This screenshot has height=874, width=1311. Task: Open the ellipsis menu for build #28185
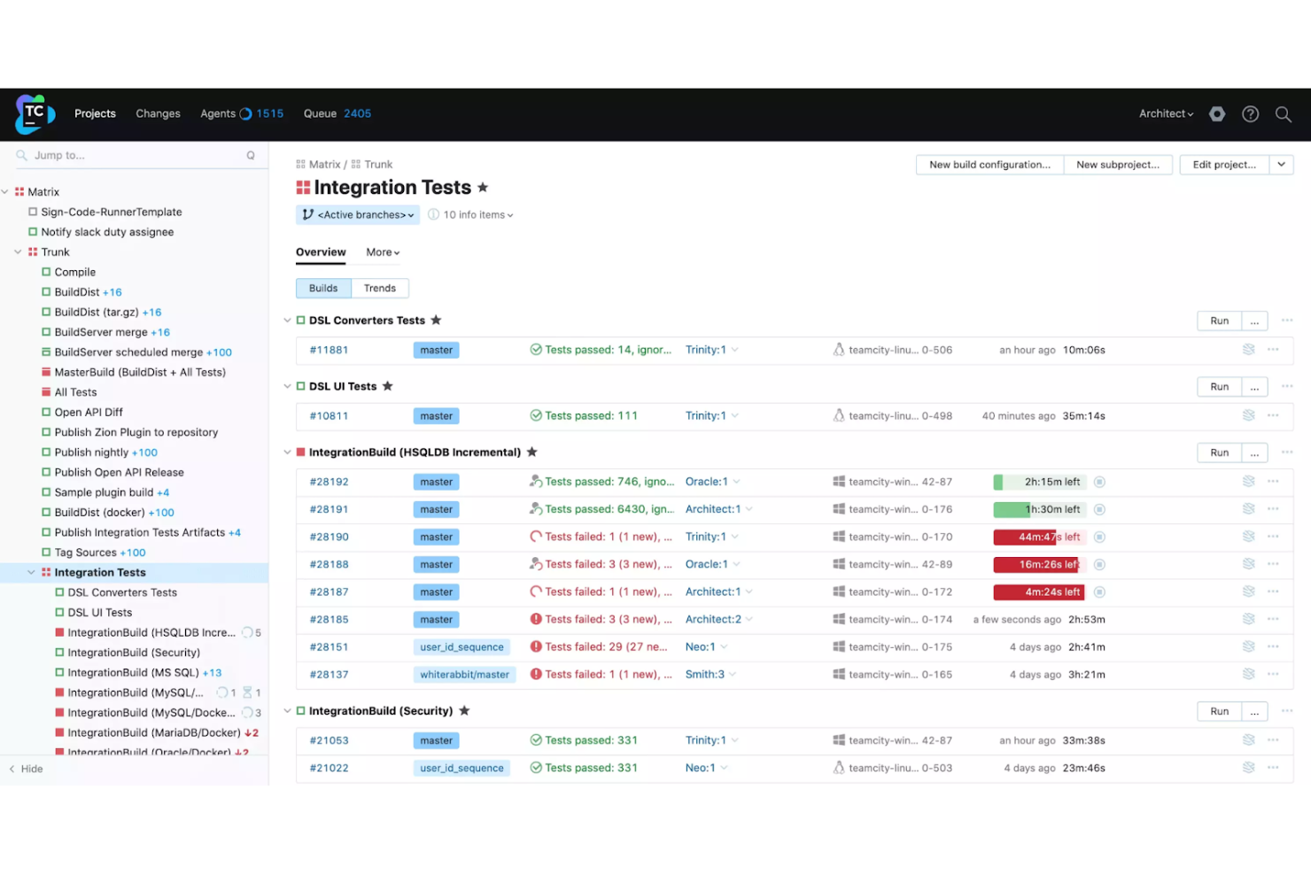pyautogui.click(x=1273, y=619)
